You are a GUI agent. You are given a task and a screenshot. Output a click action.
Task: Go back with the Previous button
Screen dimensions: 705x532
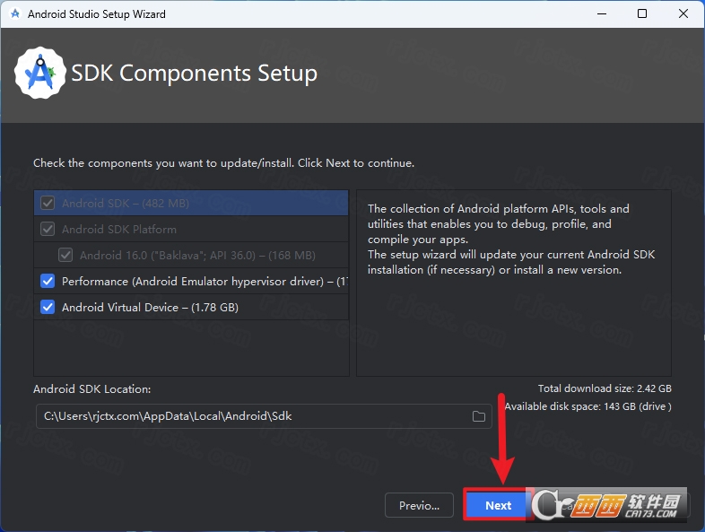(419, 505)
